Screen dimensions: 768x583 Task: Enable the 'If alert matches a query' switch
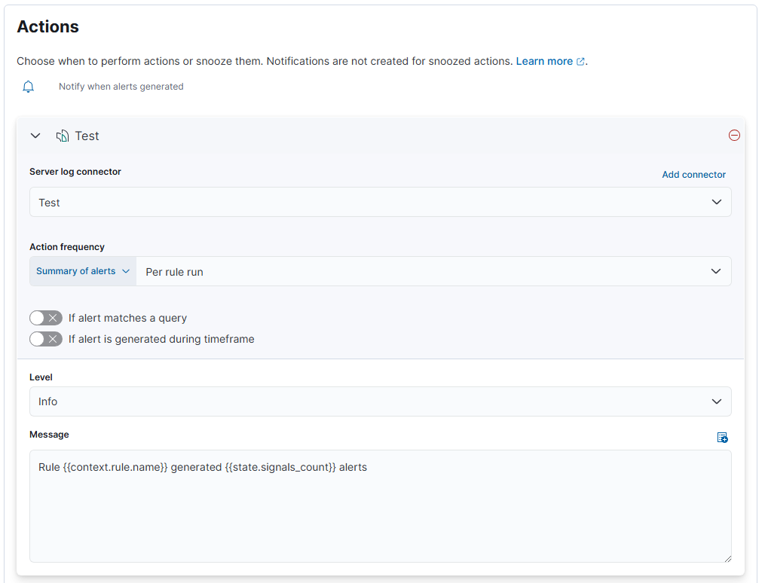pyautogui.click(x=46, y=318)
